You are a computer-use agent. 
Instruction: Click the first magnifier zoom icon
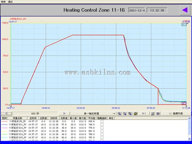pyautogui.click(x=119, y=114)
